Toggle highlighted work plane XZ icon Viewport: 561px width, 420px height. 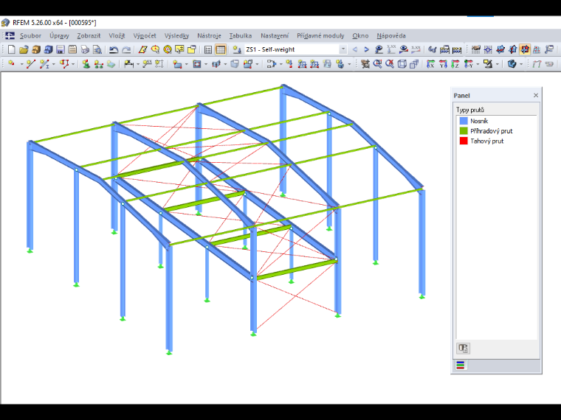[x=525, y=49]
